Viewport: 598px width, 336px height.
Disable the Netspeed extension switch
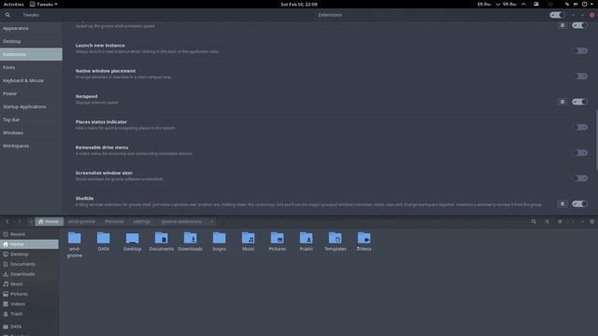coord(580,102)
